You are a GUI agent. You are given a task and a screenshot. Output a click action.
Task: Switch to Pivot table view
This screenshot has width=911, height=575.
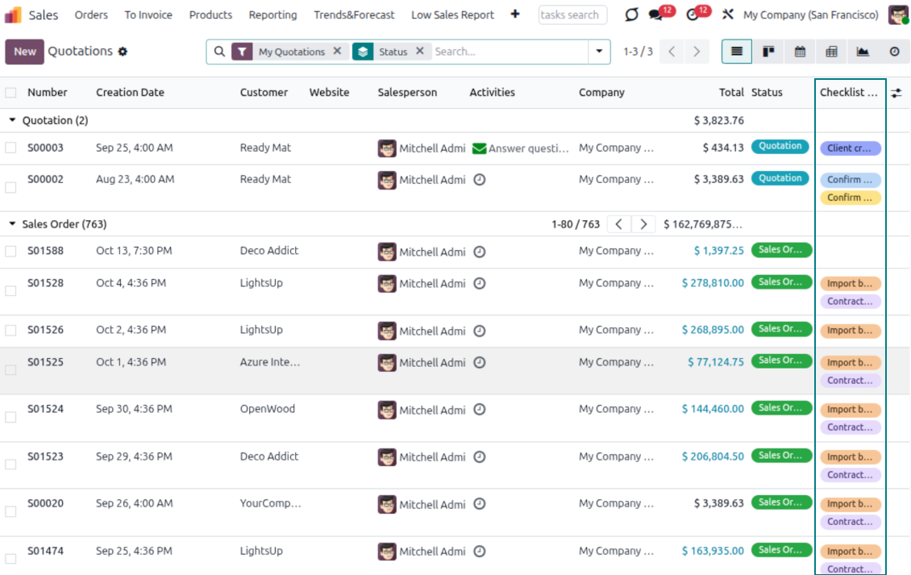pos(831,52)
